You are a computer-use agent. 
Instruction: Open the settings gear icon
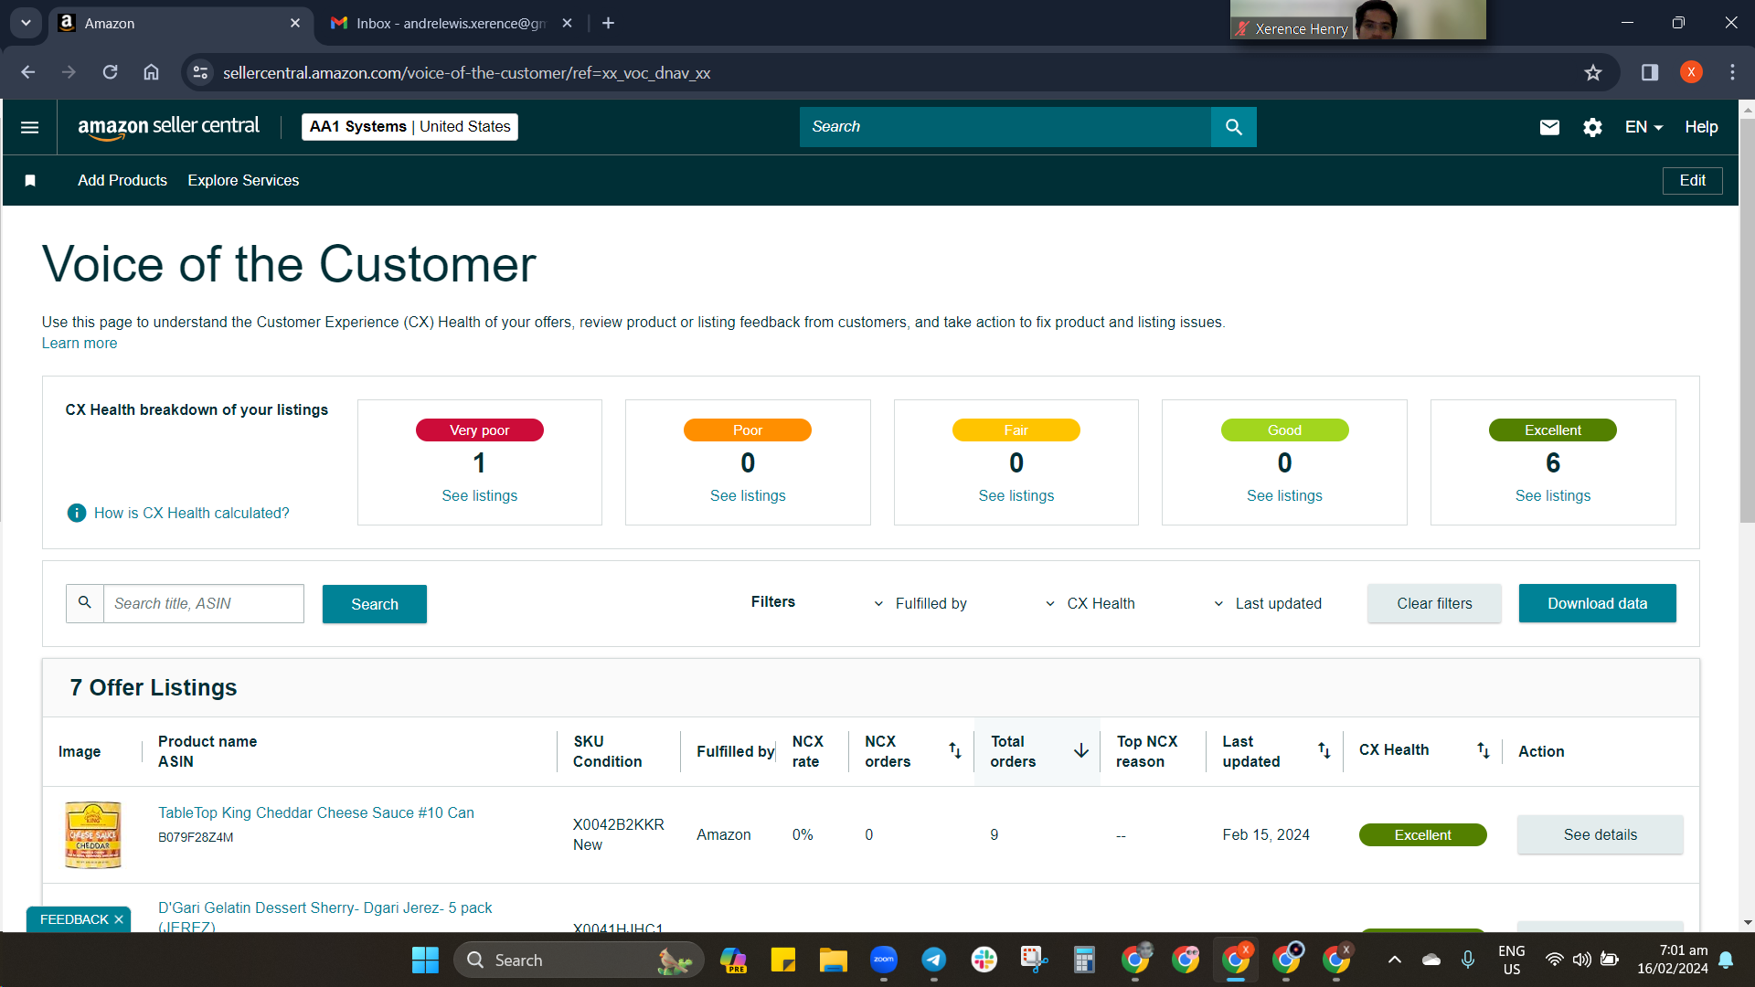[1592, 127]
